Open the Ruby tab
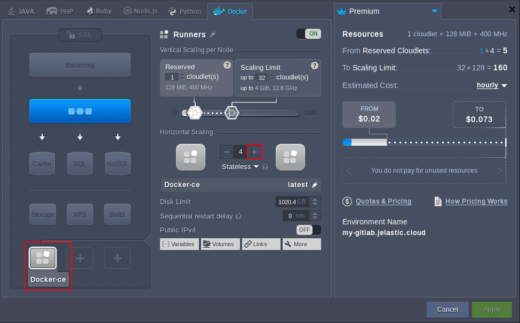 pyautogui.click(x=99, y=11)
